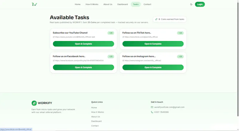Click the Follow us on TikTok here title
Screen dimensions: 239x131
[137, 33]
